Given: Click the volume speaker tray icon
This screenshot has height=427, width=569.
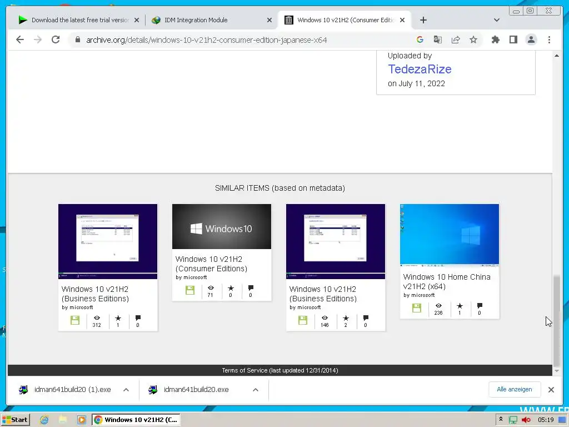Looking at the screenshot, I should point(526,420).
